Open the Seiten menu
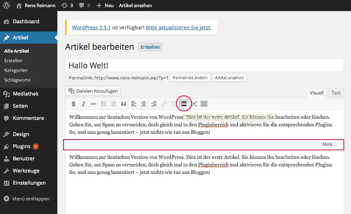This screenshot has height=214, width=351. [29, 106]
